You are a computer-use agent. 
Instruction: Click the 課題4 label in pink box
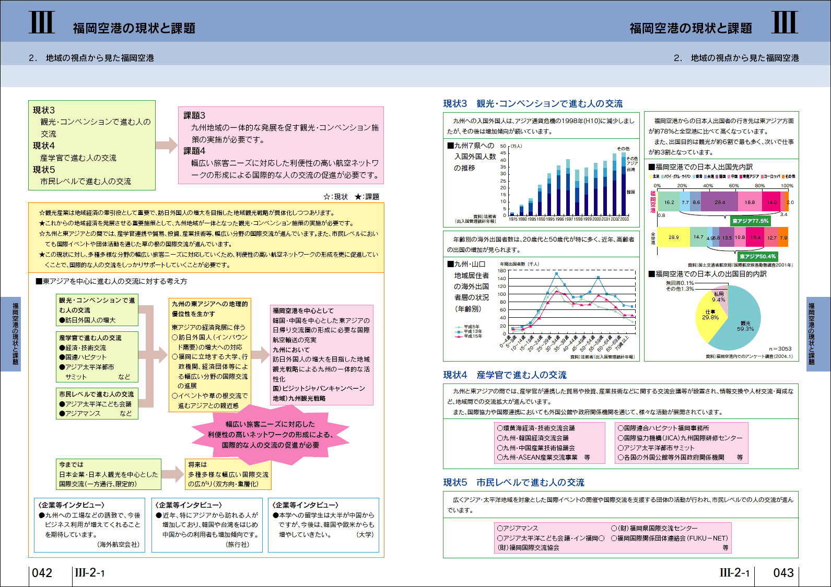[194, 151]
